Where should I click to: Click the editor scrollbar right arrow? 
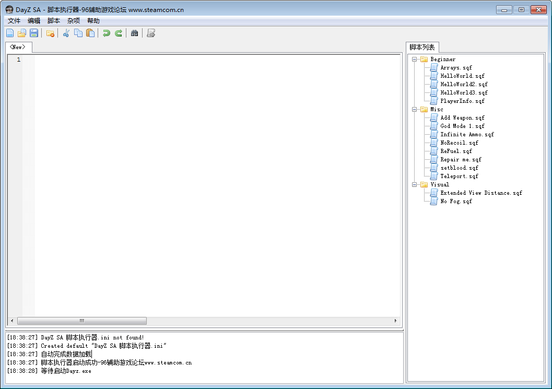[395, 321]
